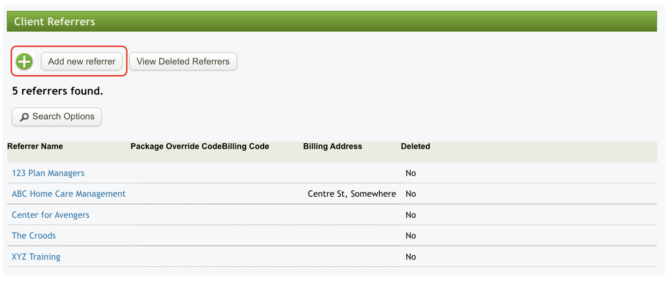Open View Deleted Referrers
Screen dimensions: 667x281
coord(183,61)
